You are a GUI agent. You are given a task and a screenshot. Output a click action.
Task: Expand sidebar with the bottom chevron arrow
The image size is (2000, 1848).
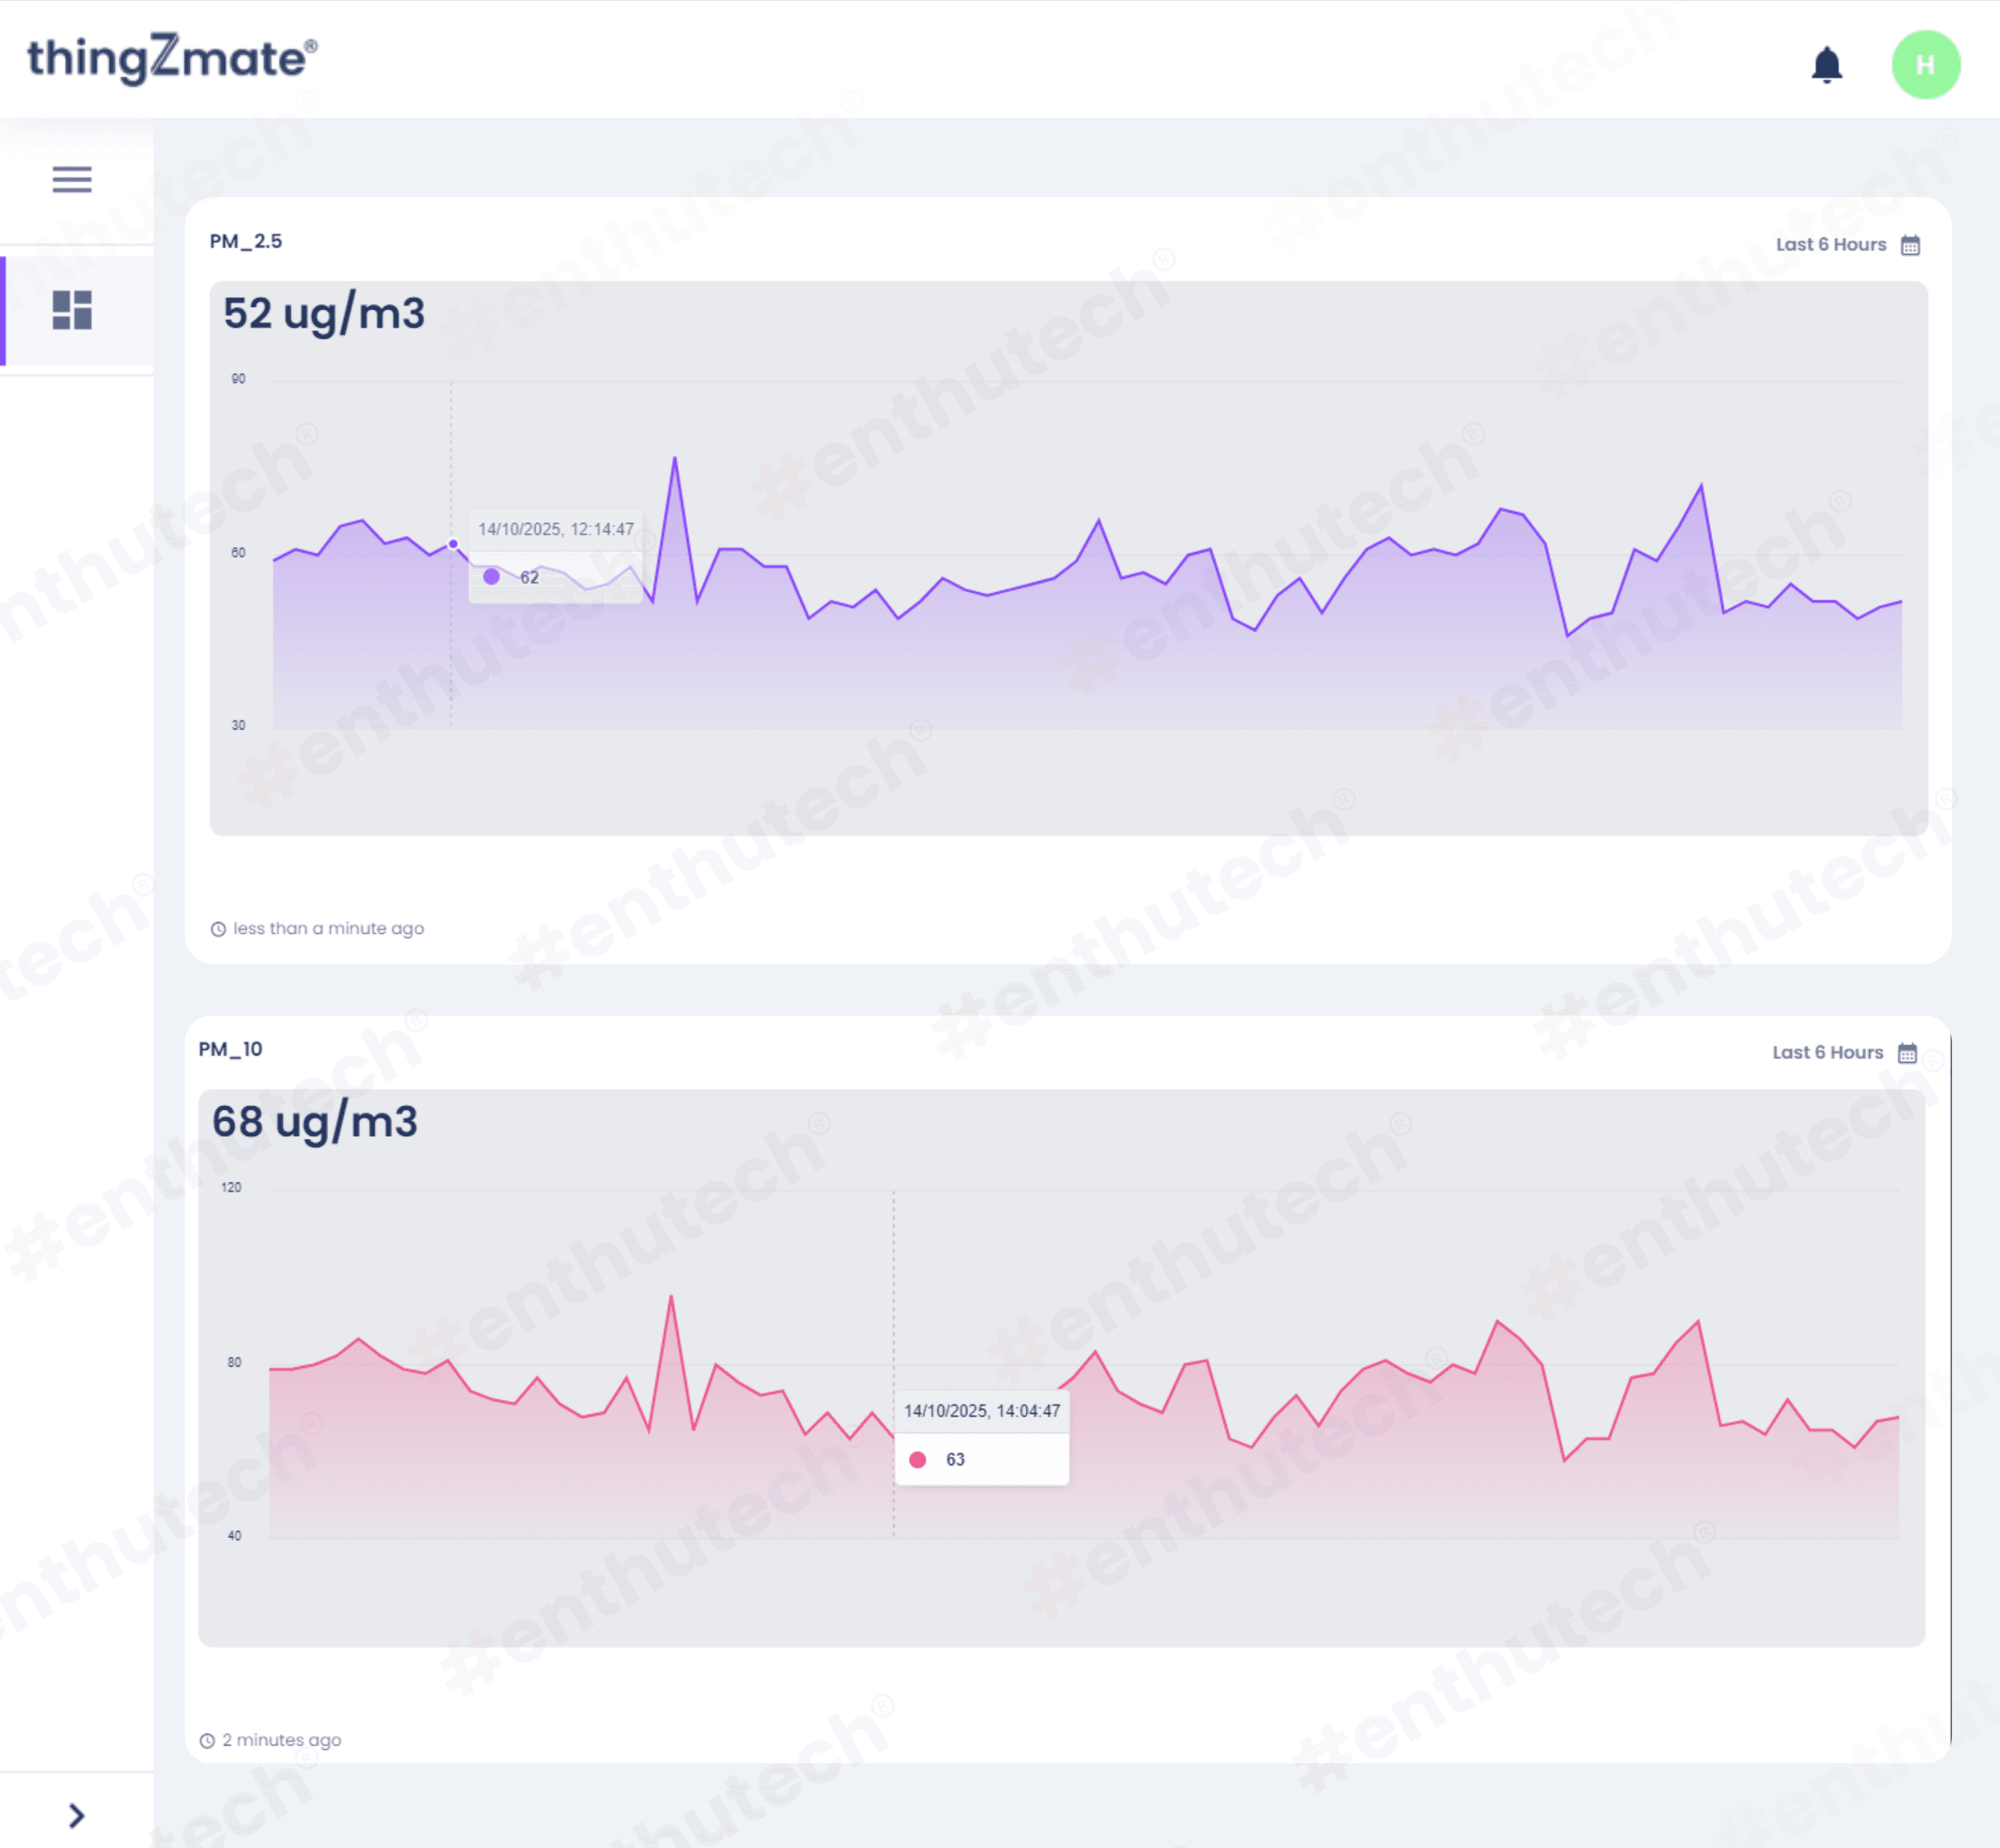click(76, 1815)
